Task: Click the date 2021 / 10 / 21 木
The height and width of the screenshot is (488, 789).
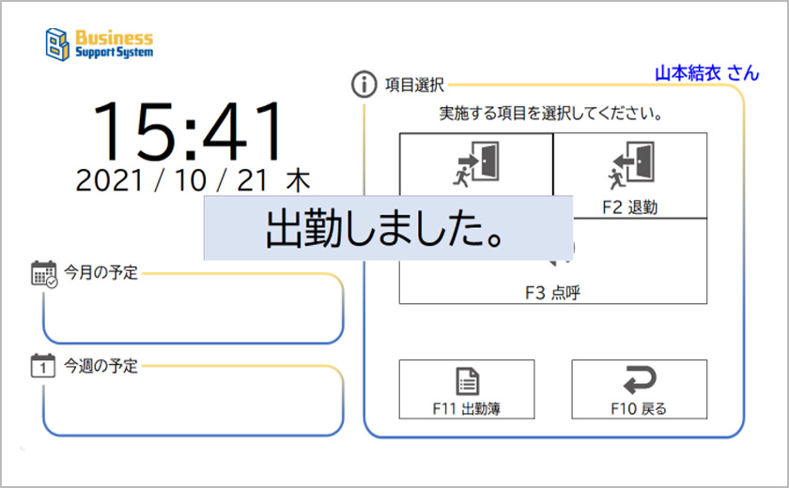Action: click(193, 180)
